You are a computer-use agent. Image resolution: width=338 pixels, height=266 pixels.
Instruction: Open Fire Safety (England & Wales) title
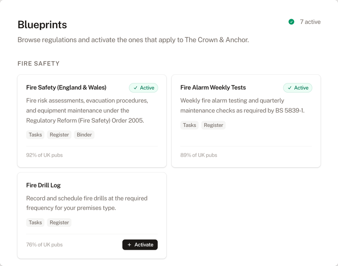(66, 87)
